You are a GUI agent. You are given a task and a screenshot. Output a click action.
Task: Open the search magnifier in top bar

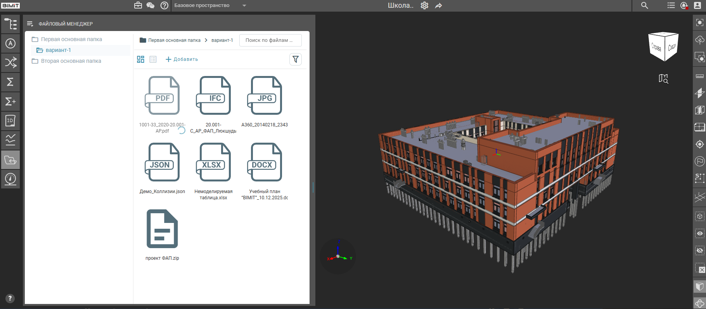pyautogui.click(x=645, y=5)
